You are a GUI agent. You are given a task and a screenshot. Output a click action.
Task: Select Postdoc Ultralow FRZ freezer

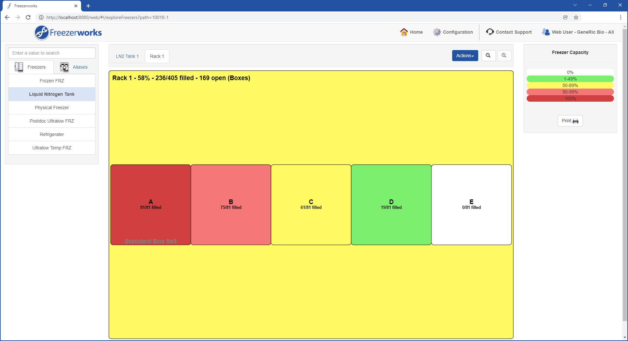pyautogui.click(x=52, y=121)
